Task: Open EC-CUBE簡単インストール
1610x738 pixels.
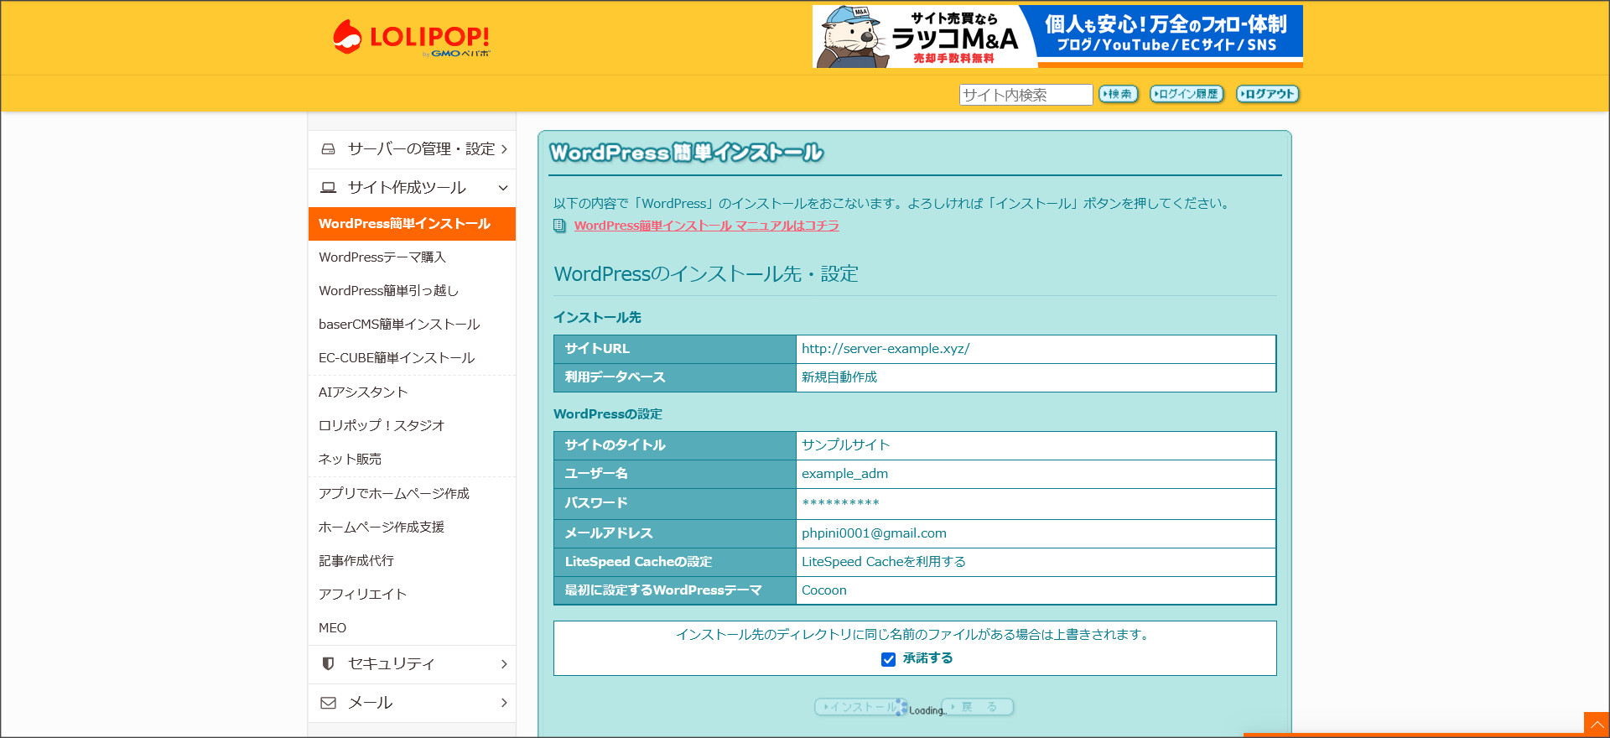Action: coord(397,358)
